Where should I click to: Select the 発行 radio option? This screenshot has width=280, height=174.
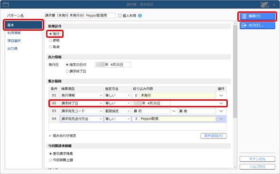[50, 34]
